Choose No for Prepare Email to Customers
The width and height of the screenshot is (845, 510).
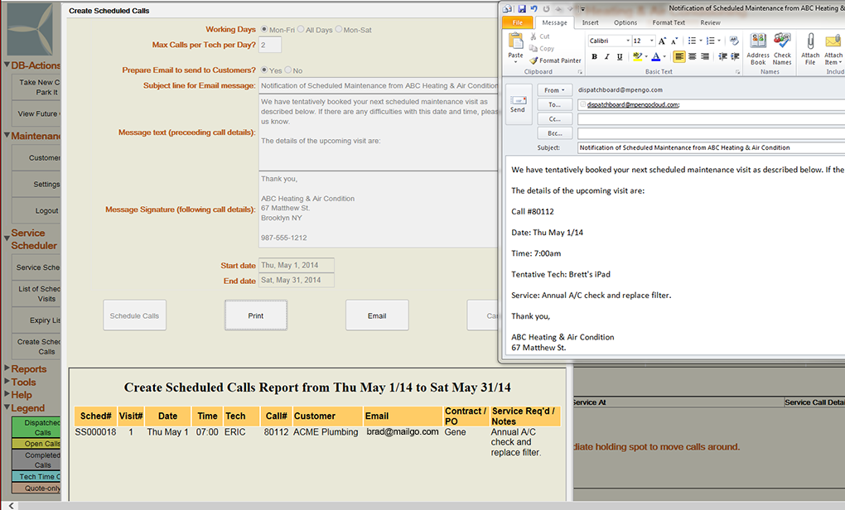pyautogui.click(x=288, y=71)
